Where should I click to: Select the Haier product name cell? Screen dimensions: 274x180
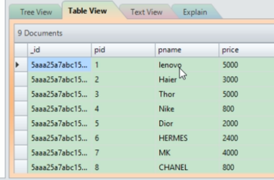click(167, 79)
